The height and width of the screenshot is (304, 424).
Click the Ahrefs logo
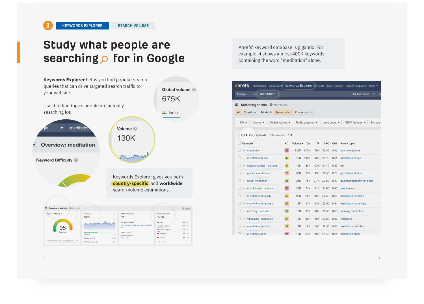(242, 86)
